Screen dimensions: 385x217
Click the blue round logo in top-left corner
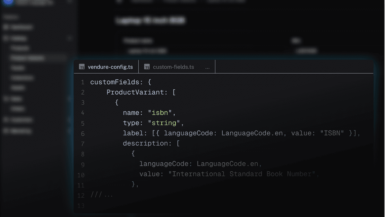pos(9,2)
